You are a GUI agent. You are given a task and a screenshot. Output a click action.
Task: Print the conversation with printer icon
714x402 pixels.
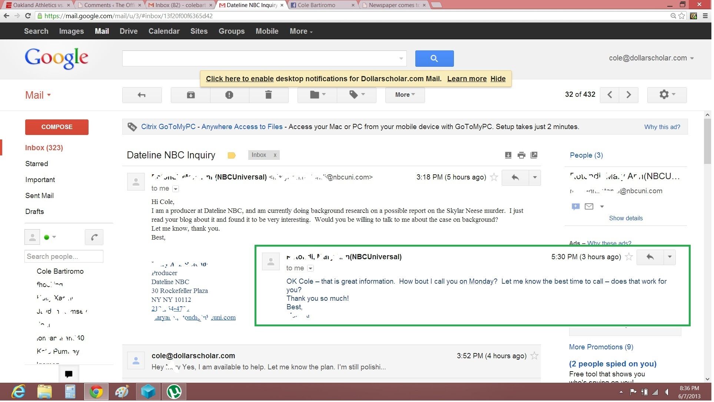[x=523, y=155]
